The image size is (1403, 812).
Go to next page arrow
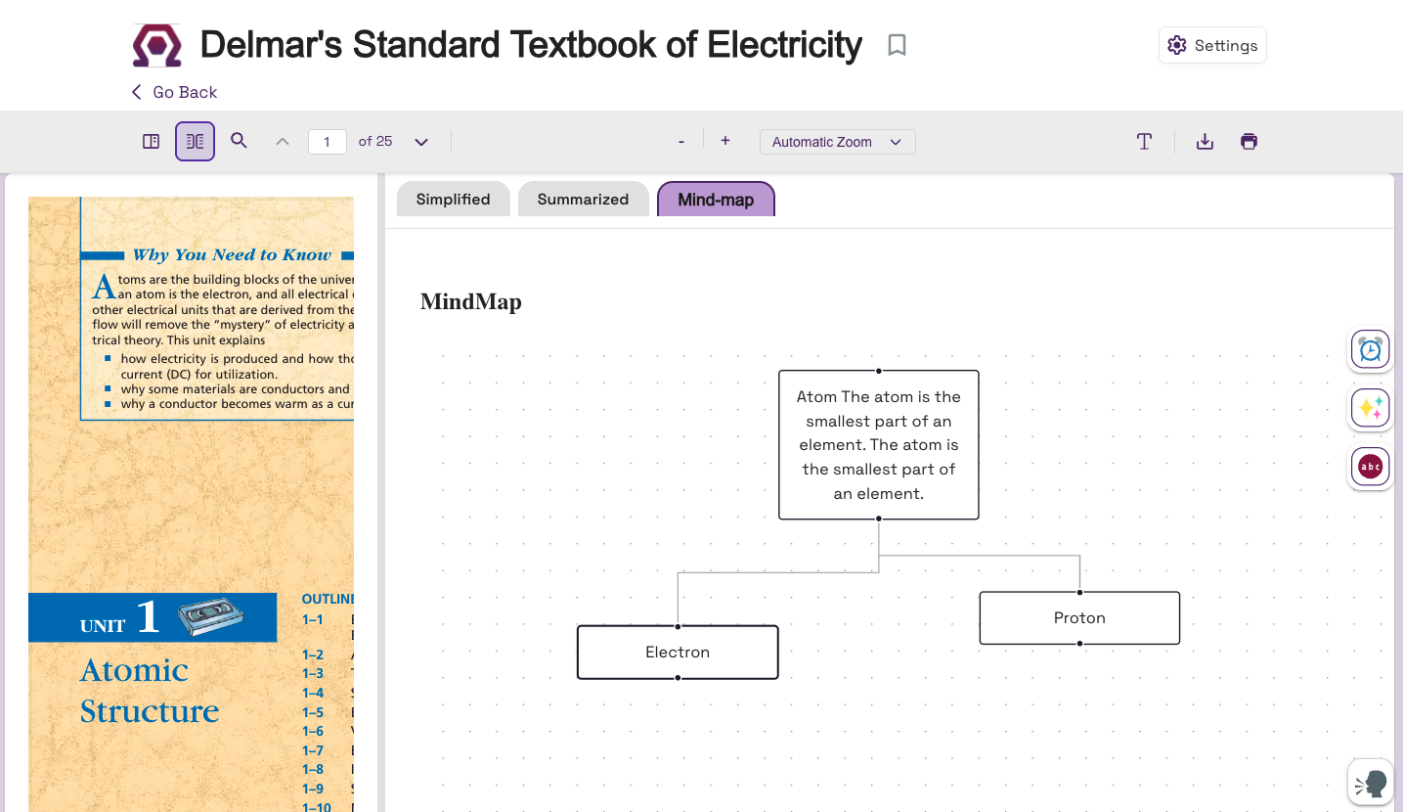tap(421, 142)
